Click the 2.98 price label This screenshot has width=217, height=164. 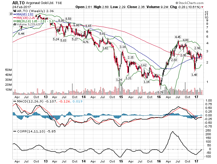[x=197, y=48]
